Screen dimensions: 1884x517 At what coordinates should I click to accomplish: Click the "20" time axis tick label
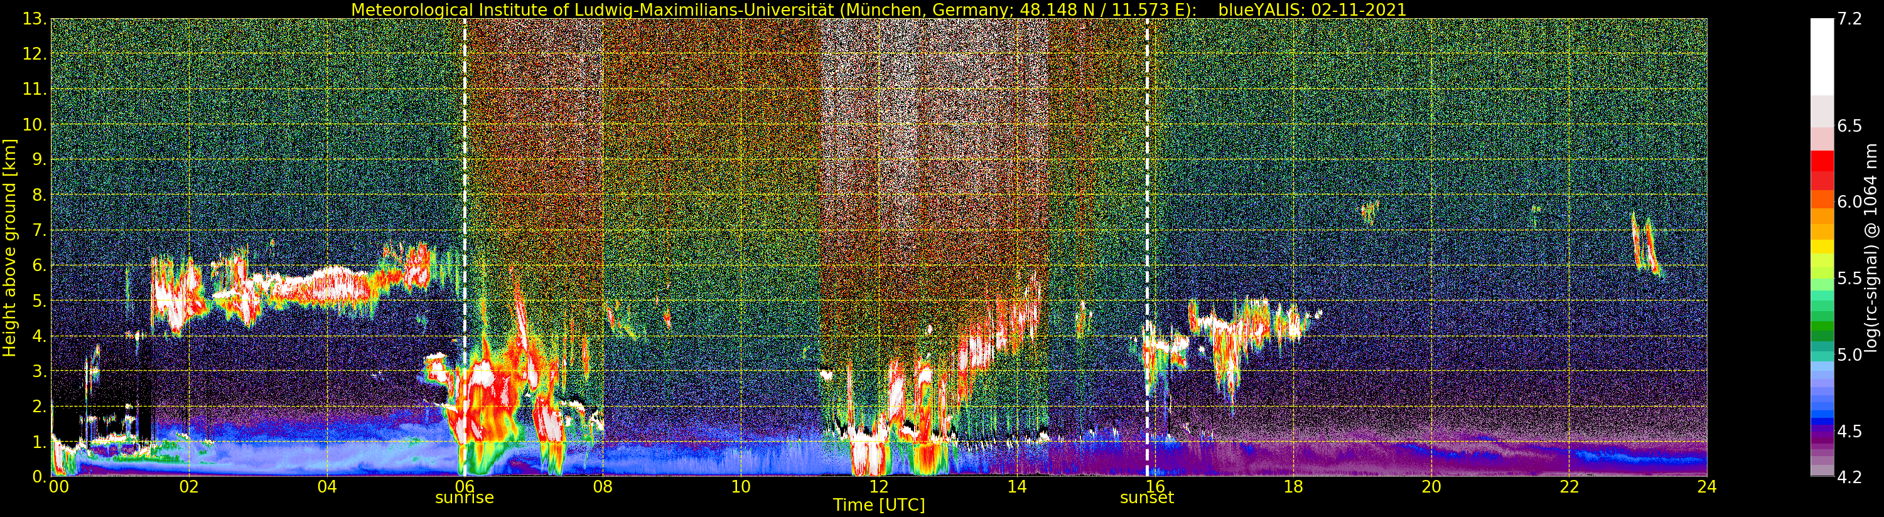pos(1431,487)
